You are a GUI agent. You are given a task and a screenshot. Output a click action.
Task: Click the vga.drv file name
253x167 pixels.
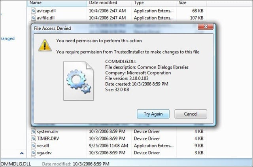coord(44,153)
